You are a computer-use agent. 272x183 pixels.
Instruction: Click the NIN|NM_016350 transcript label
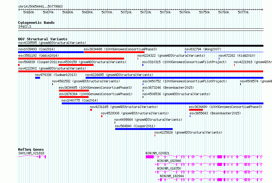(169, 168)
